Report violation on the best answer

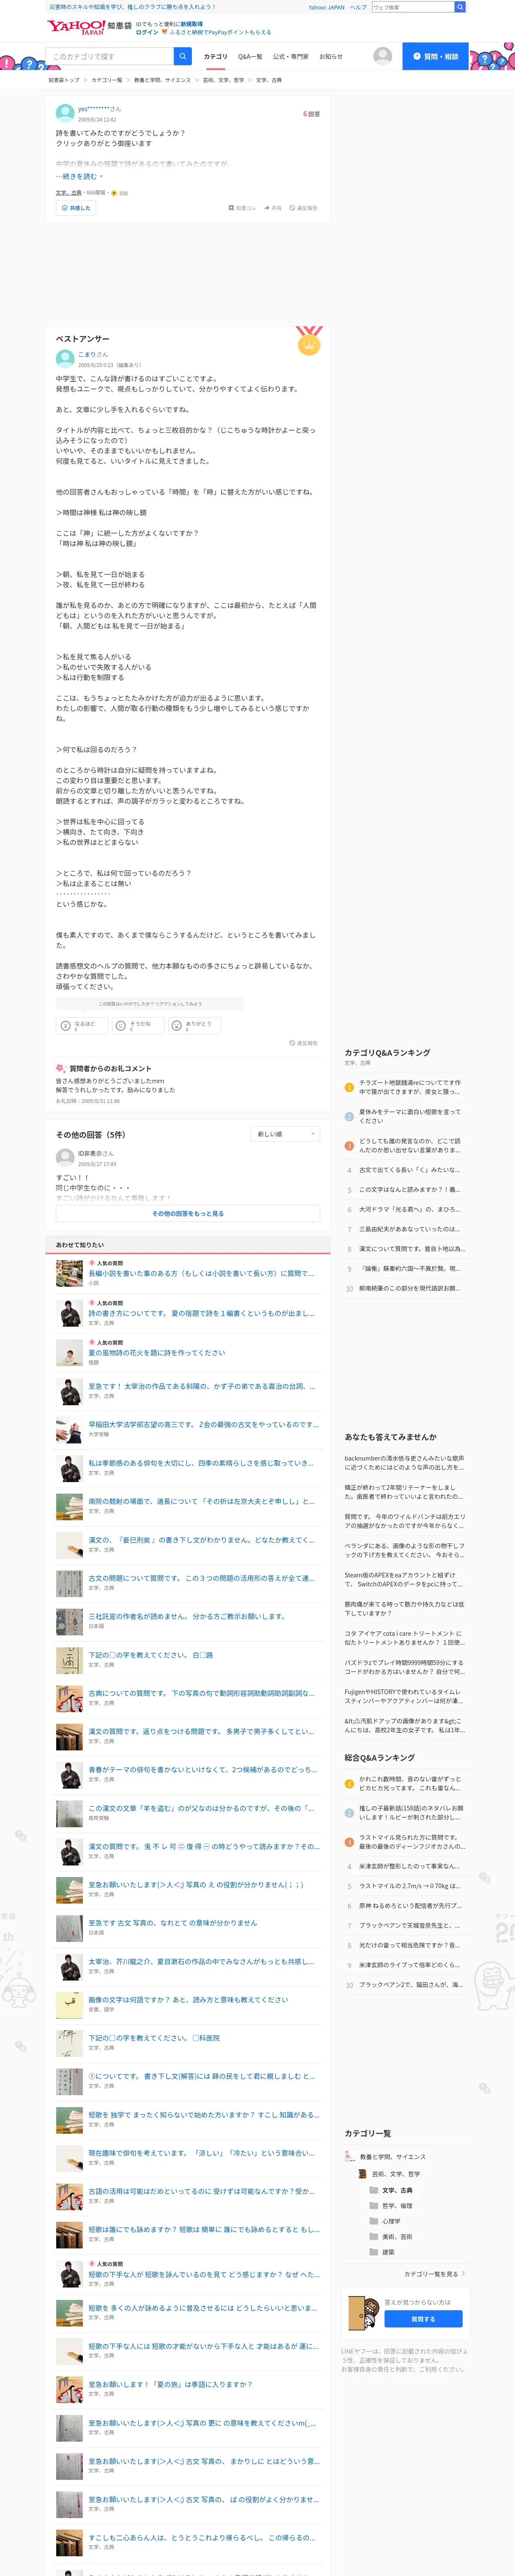304,1043
